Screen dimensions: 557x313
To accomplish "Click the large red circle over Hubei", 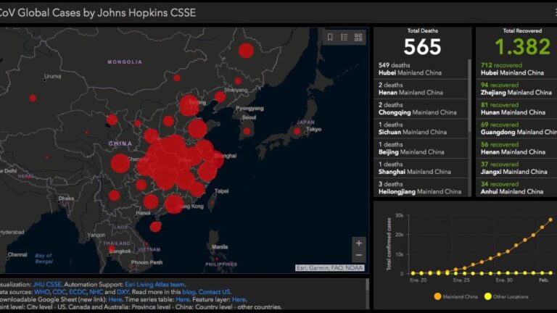I will (x=168, y=157).
